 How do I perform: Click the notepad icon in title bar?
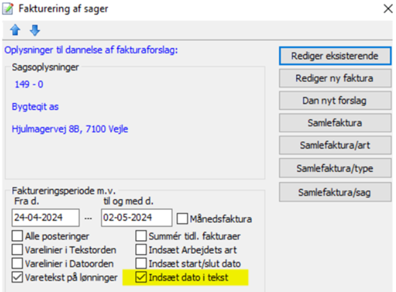[8, 9]
